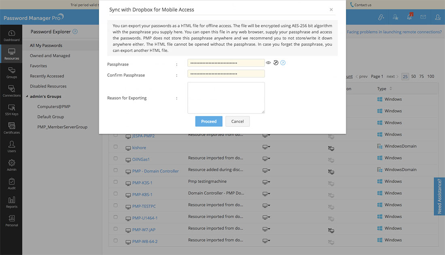Click Password Explorer help icon
This screenshot has height=255, width=445.
tap(75, 32)
